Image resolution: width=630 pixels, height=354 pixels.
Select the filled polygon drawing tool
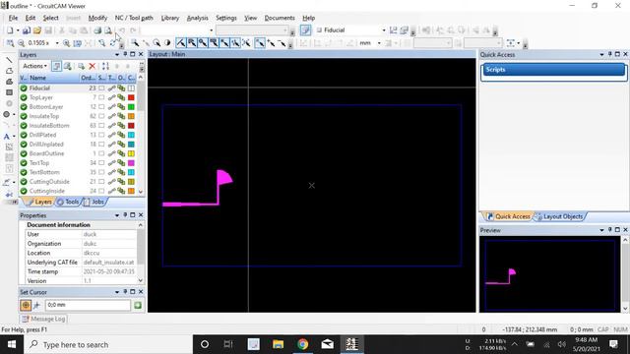click(9, 82)
